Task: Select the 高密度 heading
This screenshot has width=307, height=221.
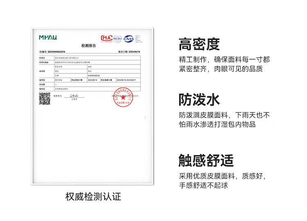Action: point(199,44)
